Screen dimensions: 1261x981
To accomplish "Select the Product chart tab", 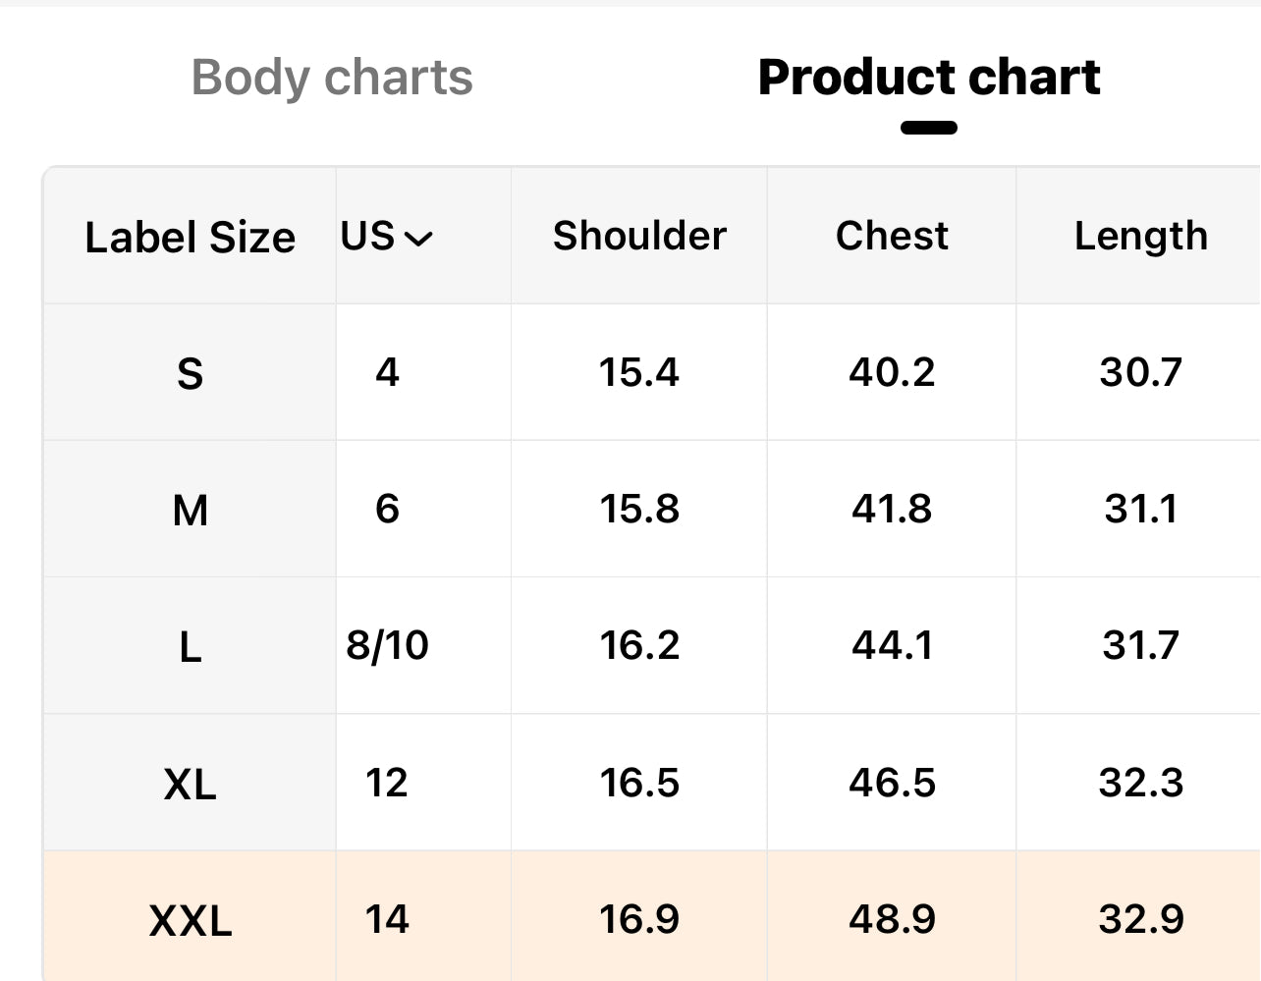I will point(928,78).
